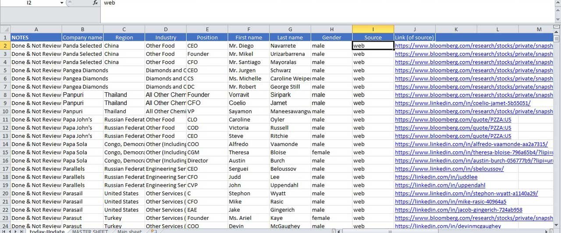Select the Kaye last name cell
Screen dimensions: 561x233
coord(290,218)
